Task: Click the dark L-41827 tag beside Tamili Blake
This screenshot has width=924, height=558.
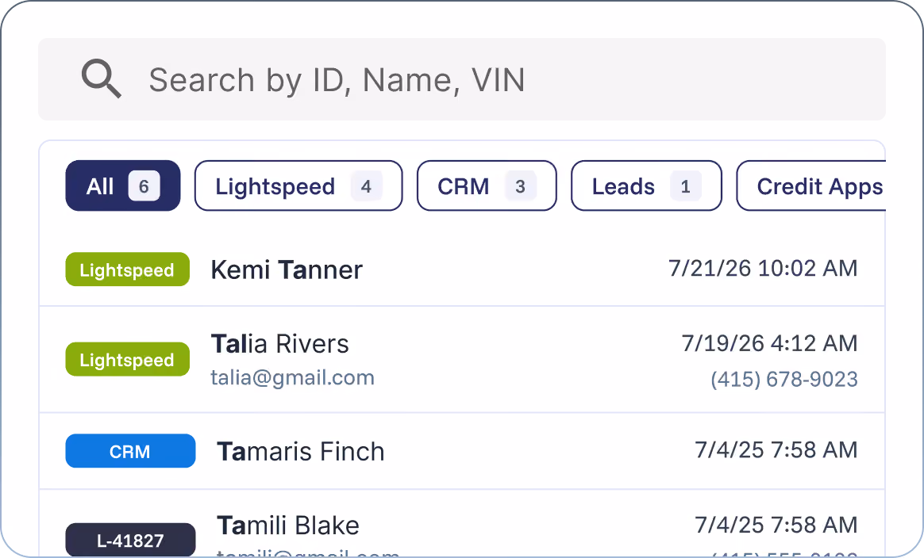Action: click(x=130, y=540)
